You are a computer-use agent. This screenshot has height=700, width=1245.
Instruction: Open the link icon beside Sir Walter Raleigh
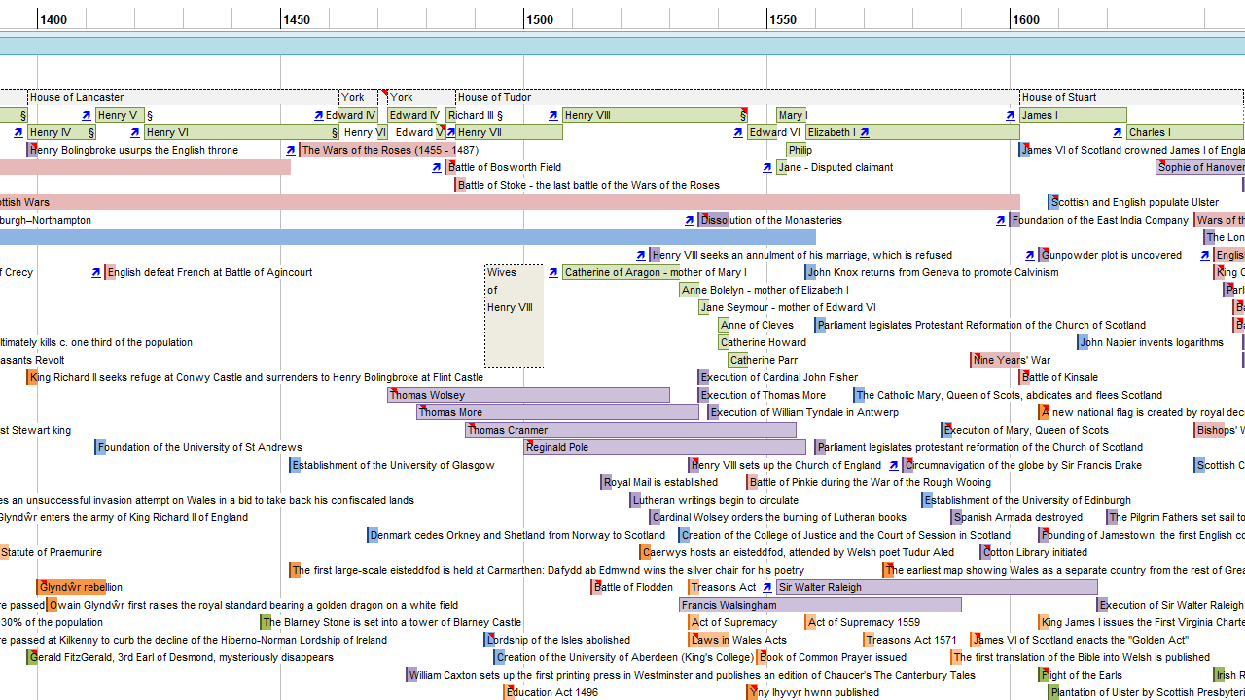pos(766,587)
